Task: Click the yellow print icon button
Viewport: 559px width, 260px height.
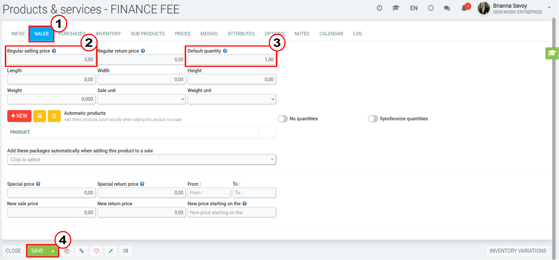Action: (x=40, y=116)
